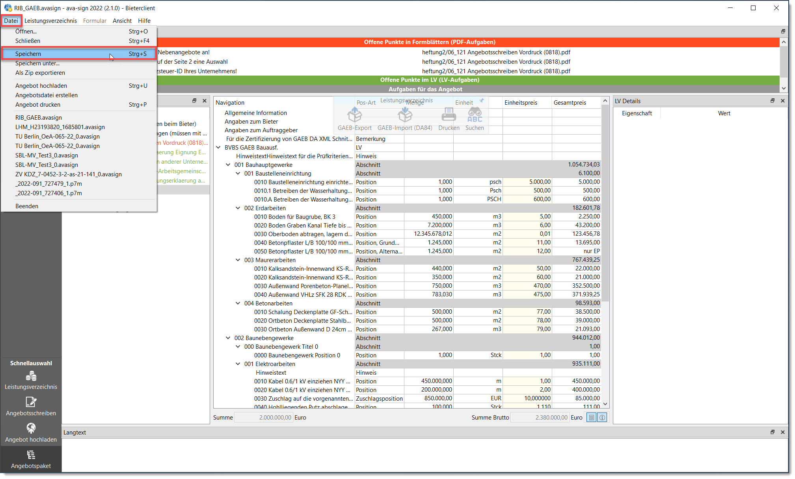Collapse 001 Bauhauptgewerke node
This screenshot has width=795, height=479.
228,165
